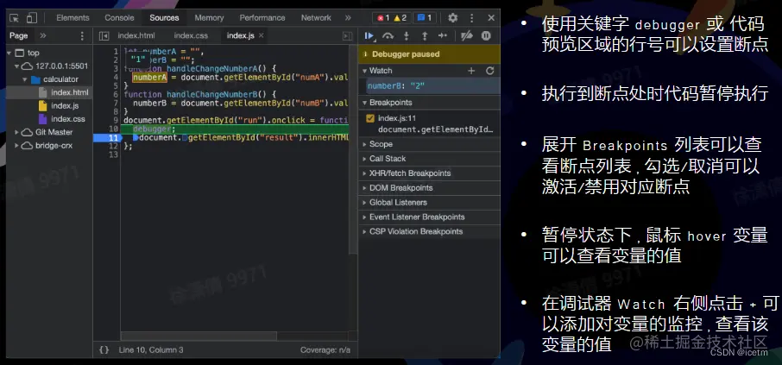Switch to index.html editor tab
The height and width of the screenshot is (365, 782).
136,36
